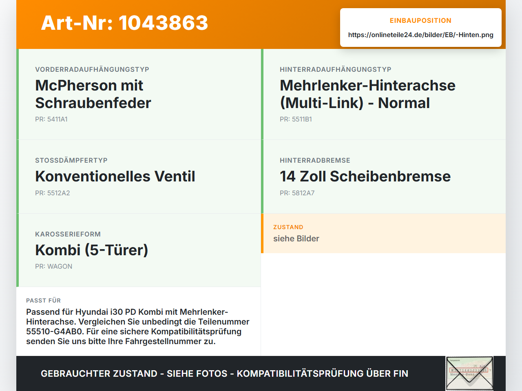This screenshot has width=522, height=391.
Task: Click the STOSSDÄMPFERTYP label
Action: point(71,160)
